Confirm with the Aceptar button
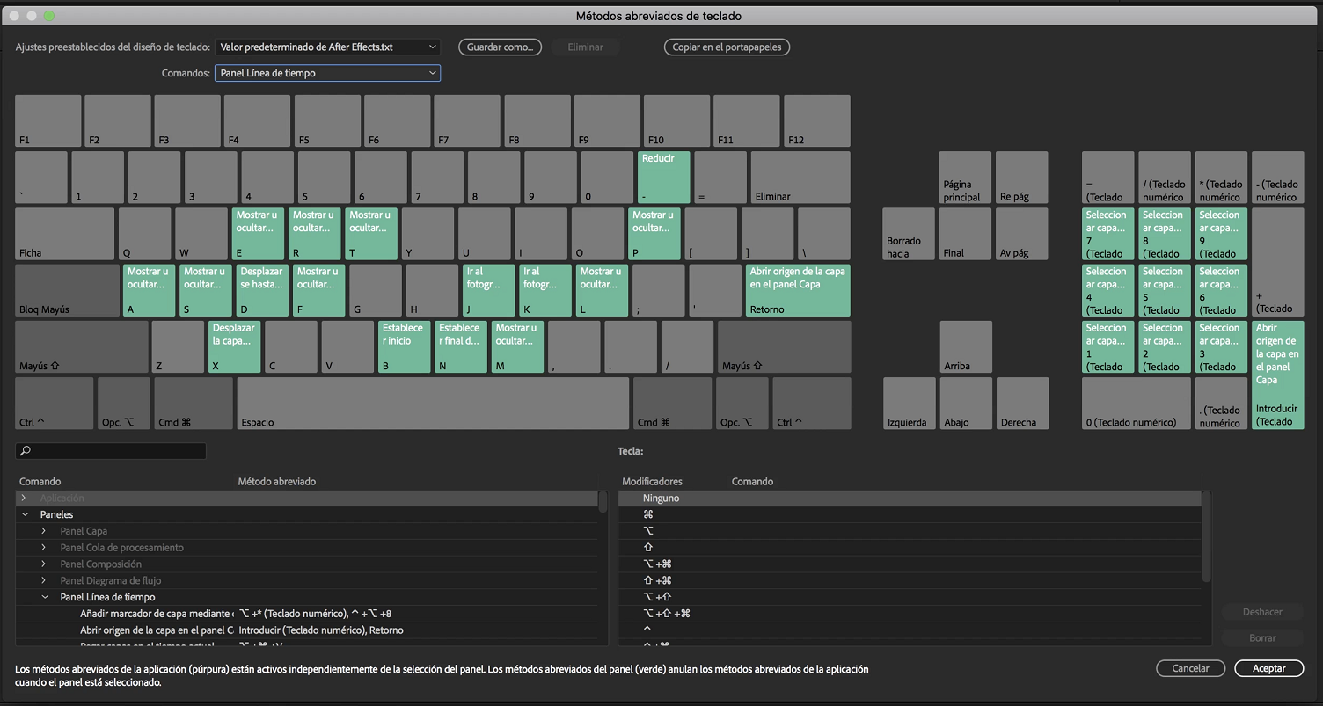 pyautogui.click(x=1268, y=668)
